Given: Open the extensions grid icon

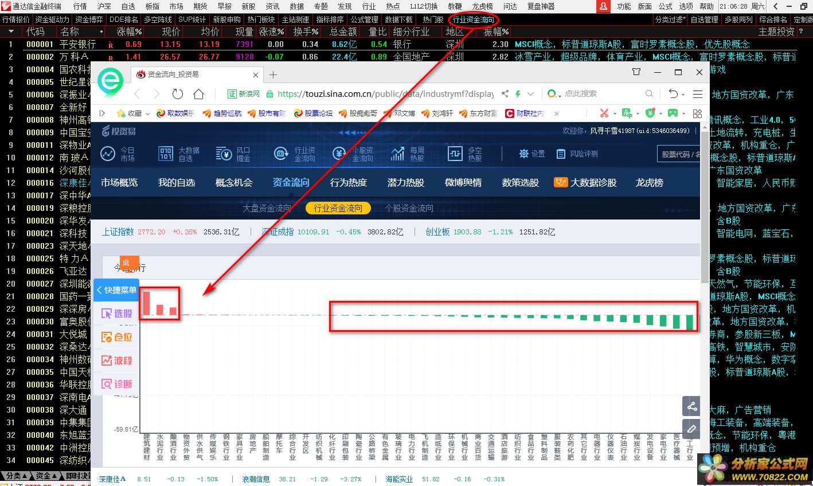Looking at the screenshot, I should [x=697, y=113].
